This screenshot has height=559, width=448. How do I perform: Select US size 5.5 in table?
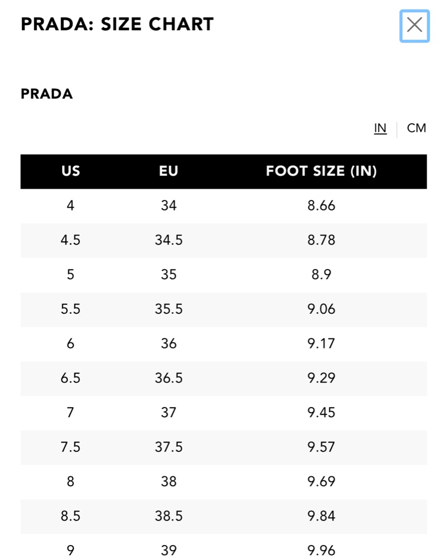tap(70, 309)
